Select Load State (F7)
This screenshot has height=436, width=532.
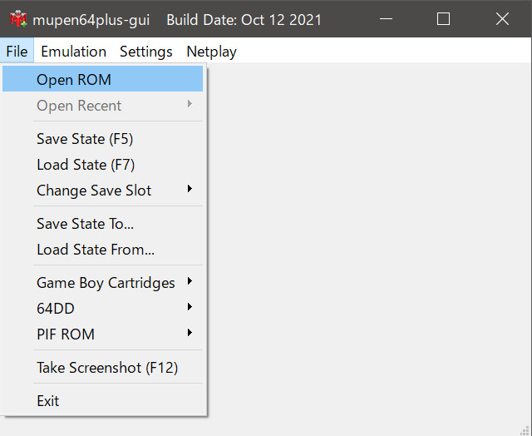[x=103, y=165]
